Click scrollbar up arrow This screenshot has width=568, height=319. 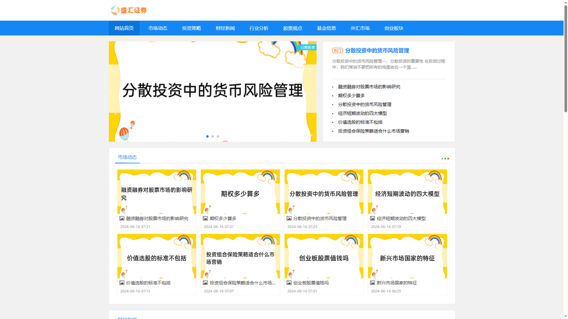566,2
